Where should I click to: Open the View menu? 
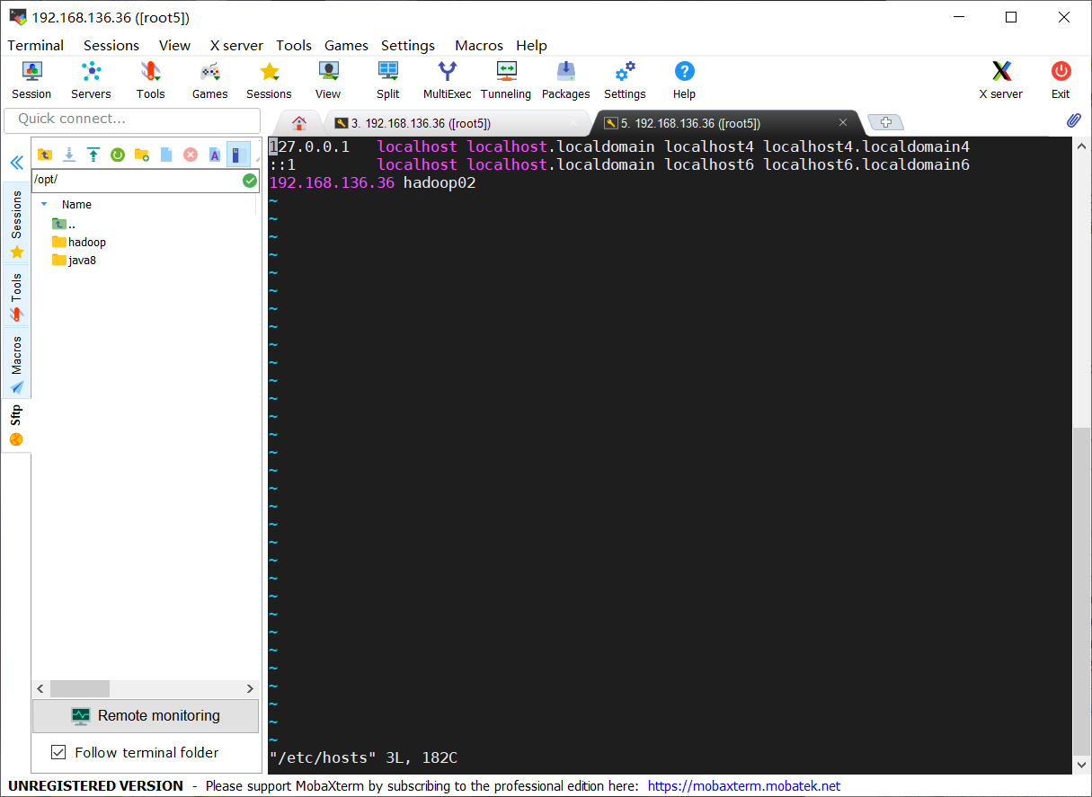(174, 45)
